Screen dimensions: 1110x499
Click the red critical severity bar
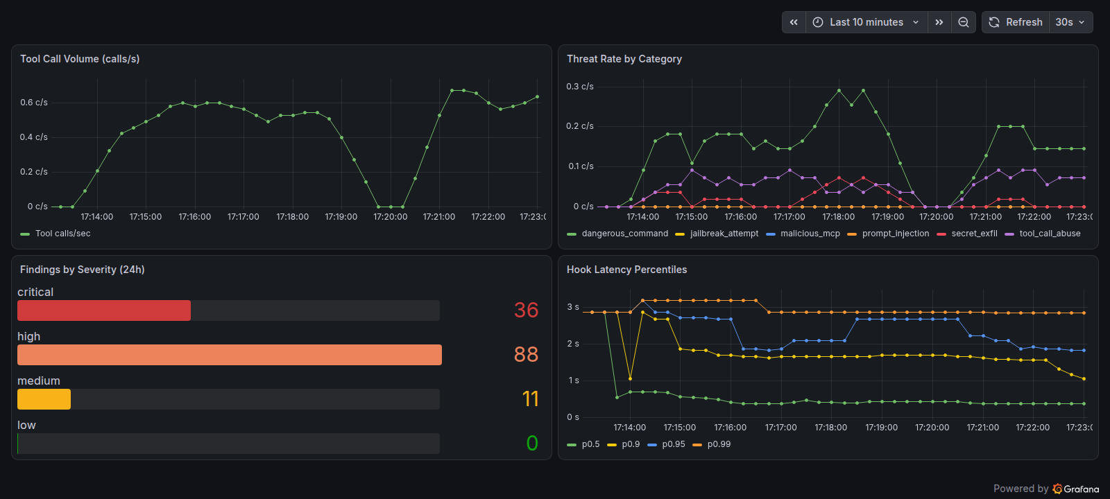coord(104,310)
